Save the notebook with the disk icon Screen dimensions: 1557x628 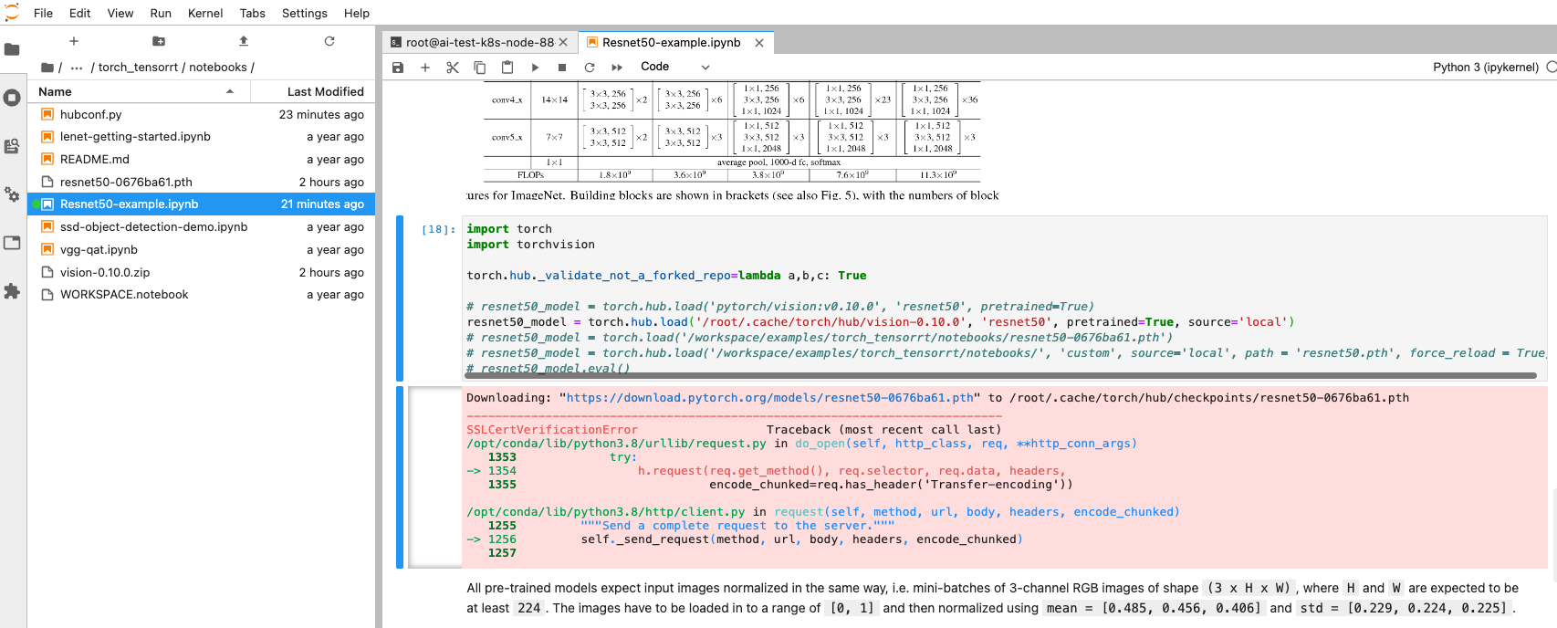398,67
